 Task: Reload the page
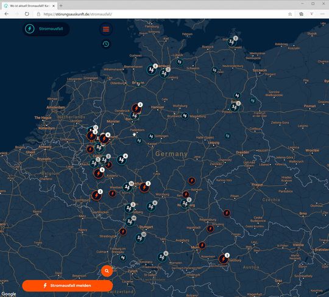tap(27, 14)
